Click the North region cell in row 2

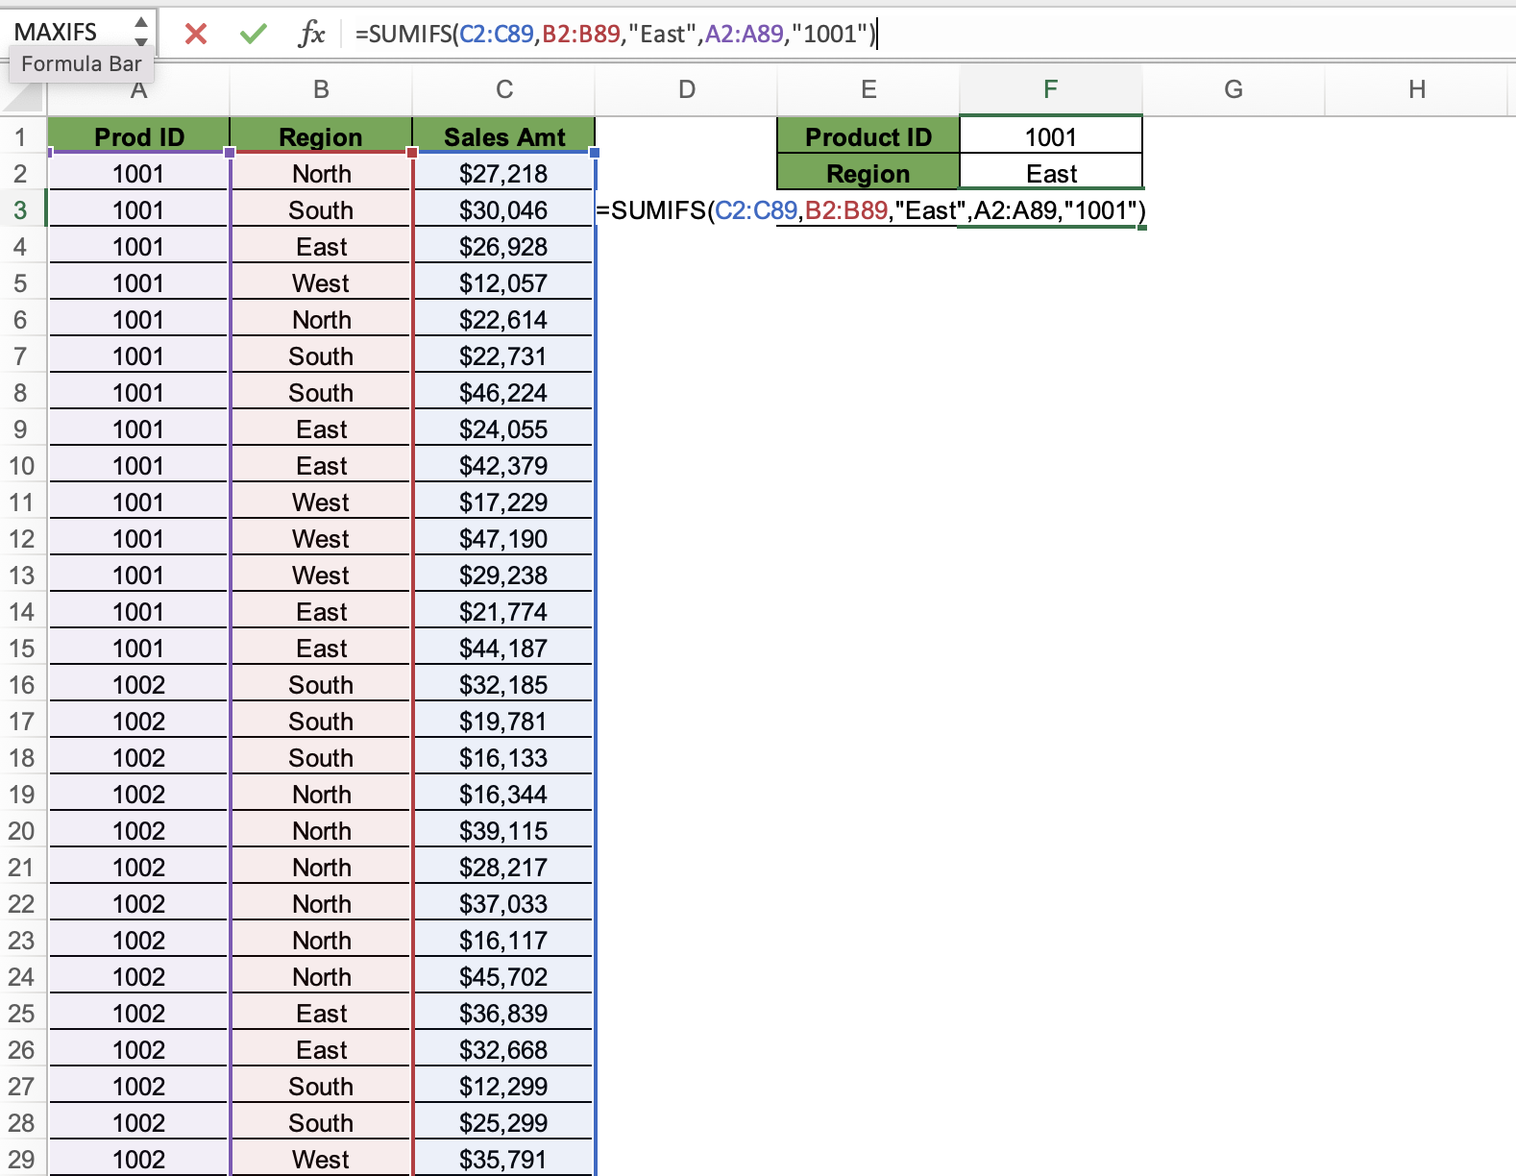click(321, 174)
